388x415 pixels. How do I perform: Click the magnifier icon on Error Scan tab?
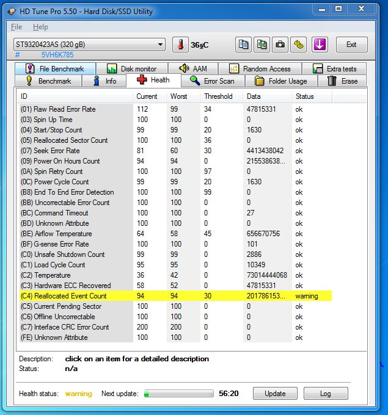195,81
